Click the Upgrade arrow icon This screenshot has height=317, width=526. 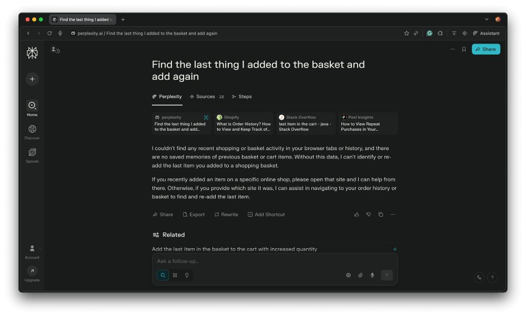(32, 271)
